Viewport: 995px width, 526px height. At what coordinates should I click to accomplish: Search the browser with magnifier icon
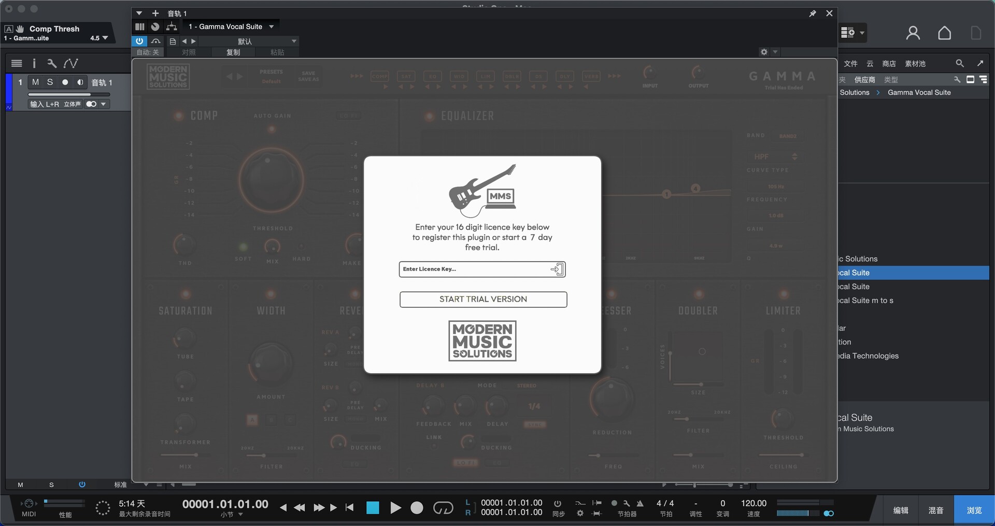point(960,63)
